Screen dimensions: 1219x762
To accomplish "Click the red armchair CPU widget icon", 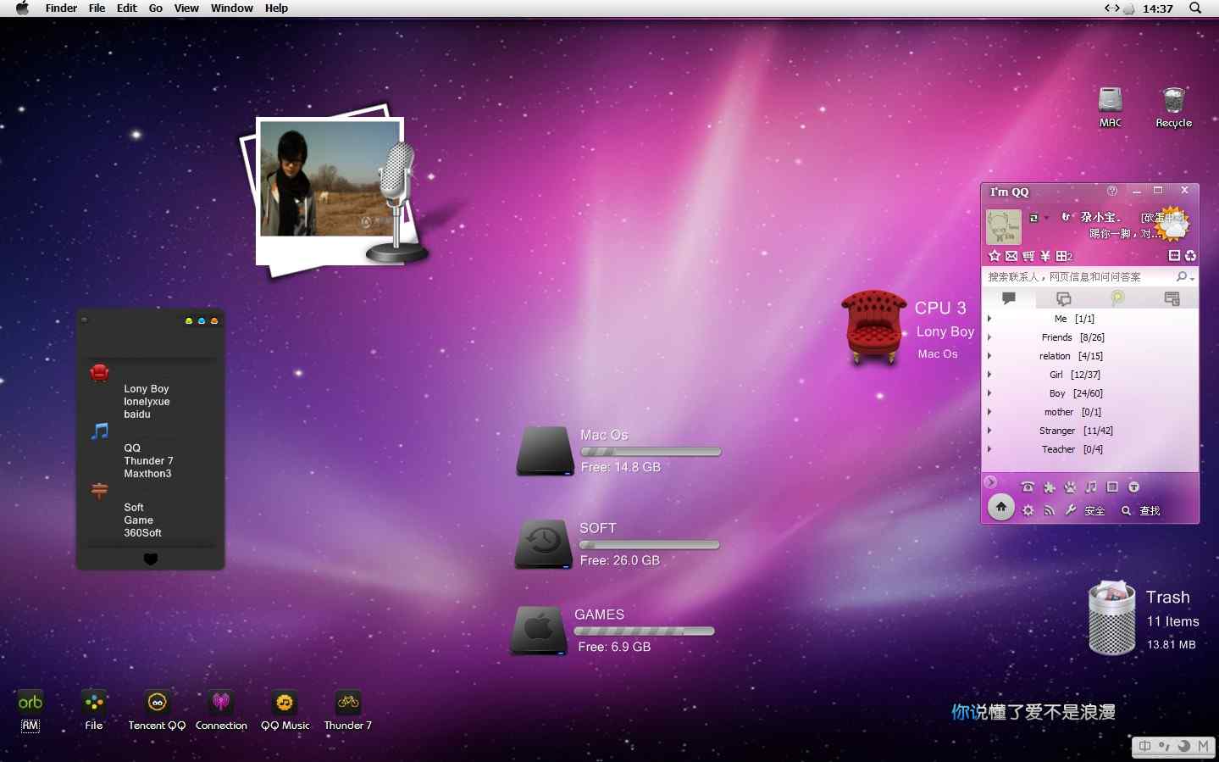I will 873,327.
